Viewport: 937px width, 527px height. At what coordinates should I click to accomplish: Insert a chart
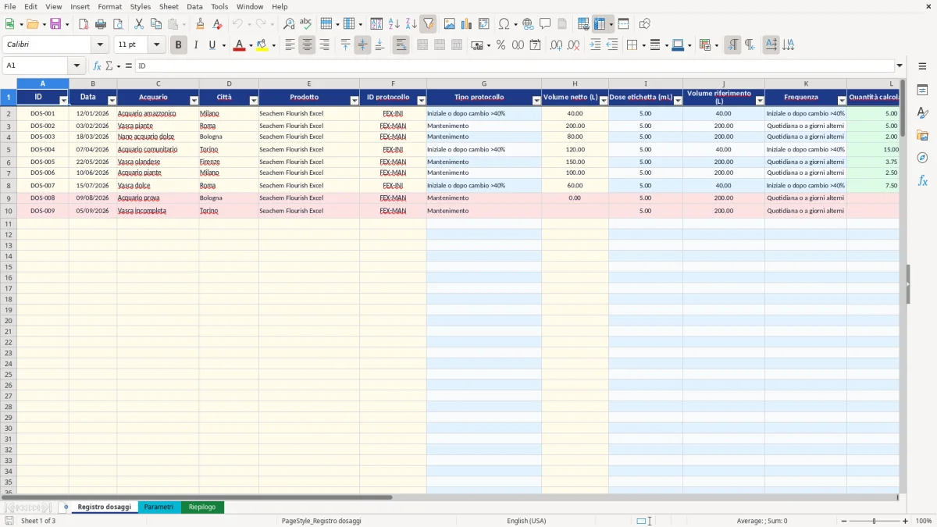[467, 24]
